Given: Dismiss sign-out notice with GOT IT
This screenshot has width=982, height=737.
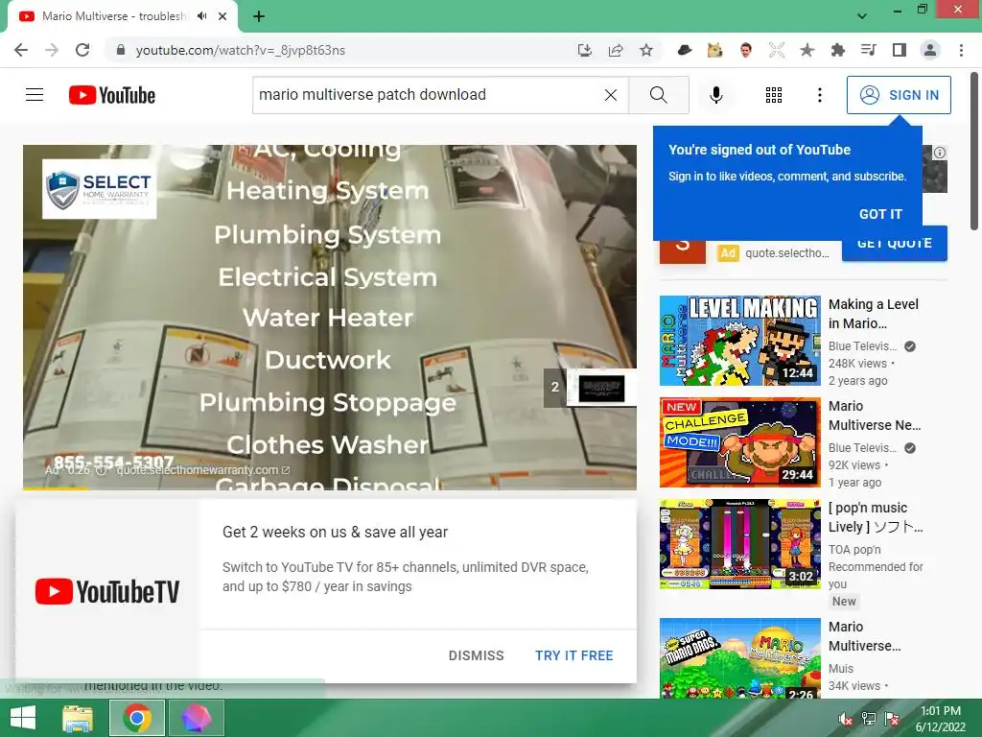Looking at the screenshot, I should 880,214.
